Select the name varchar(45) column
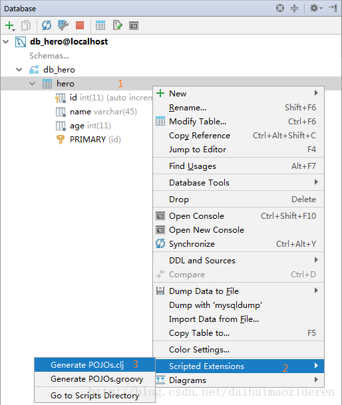 coord(103,112)
